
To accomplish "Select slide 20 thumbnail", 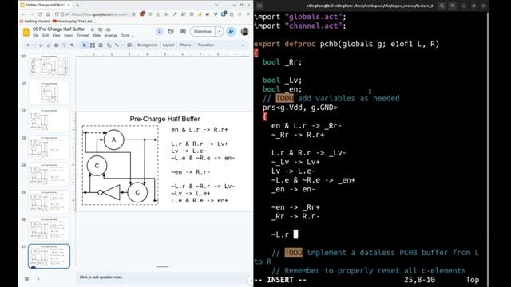I will (50, 65).
